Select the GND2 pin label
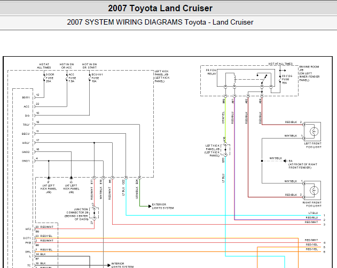The width and height of the screenshot is (337, 268). tap(26, 152)
